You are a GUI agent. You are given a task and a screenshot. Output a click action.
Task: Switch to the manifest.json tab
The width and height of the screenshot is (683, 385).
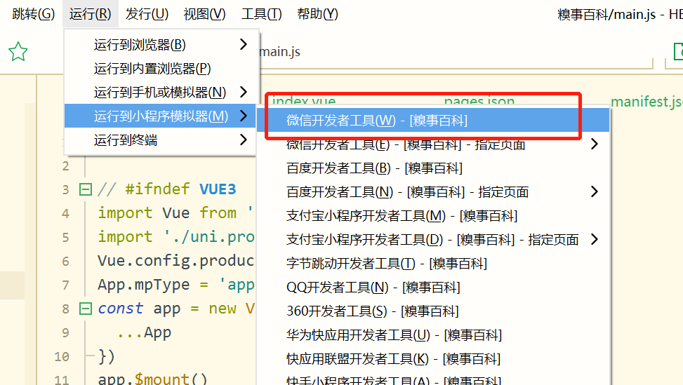tap(646, 102)
